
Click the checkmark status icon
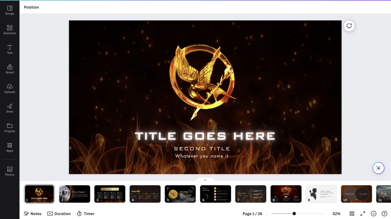click(x=373, y=214)
